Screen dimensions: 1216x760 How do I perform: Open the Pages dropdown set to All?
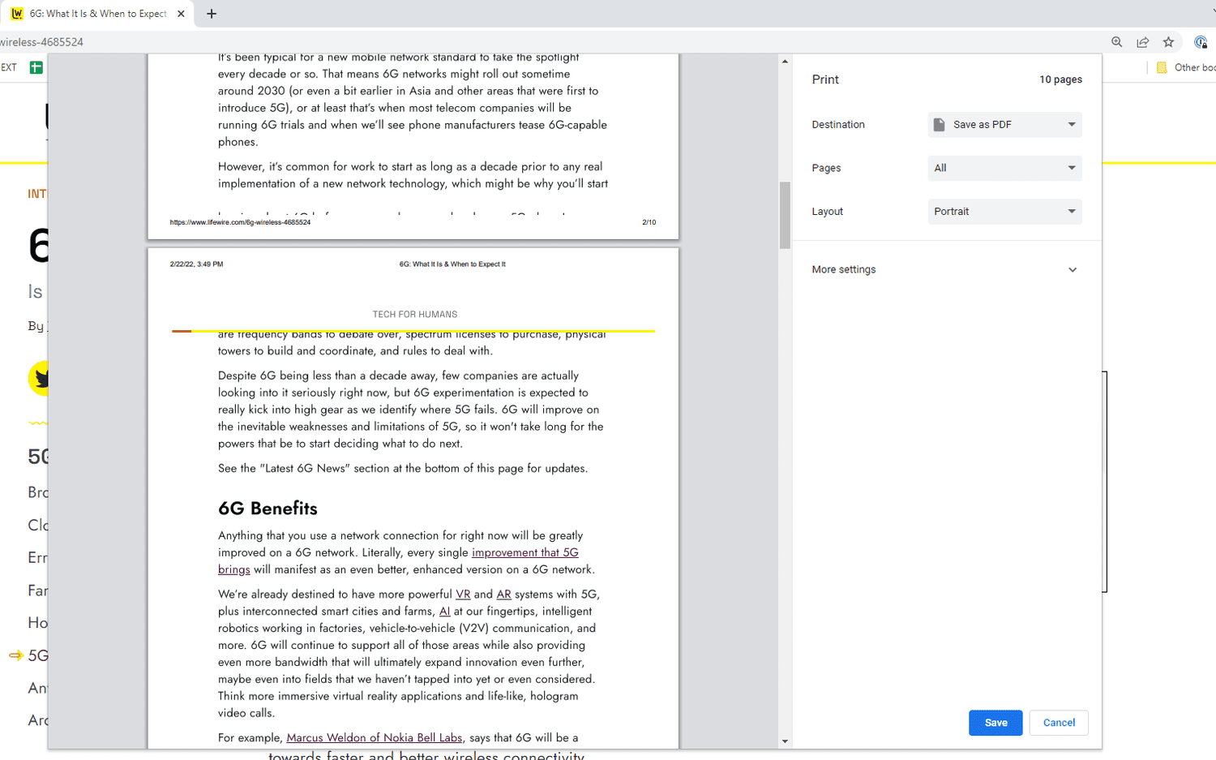[1004, 168]
